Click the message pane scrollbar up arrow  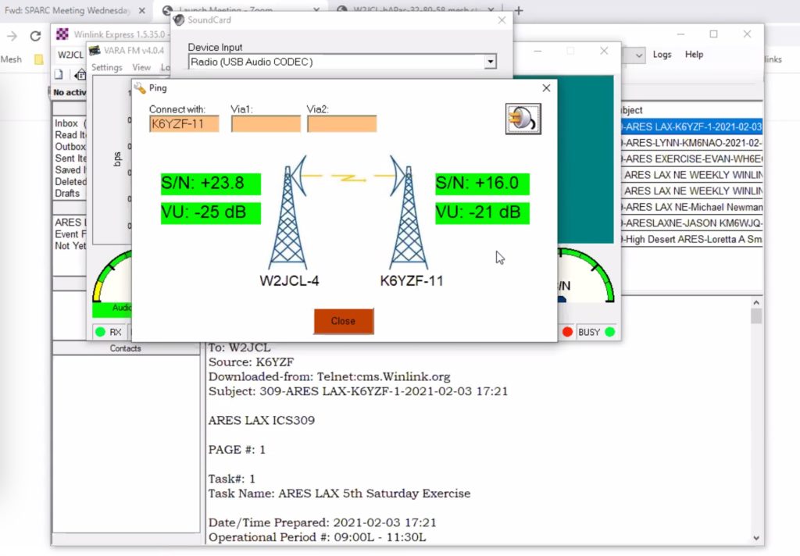tap(756, 302)
